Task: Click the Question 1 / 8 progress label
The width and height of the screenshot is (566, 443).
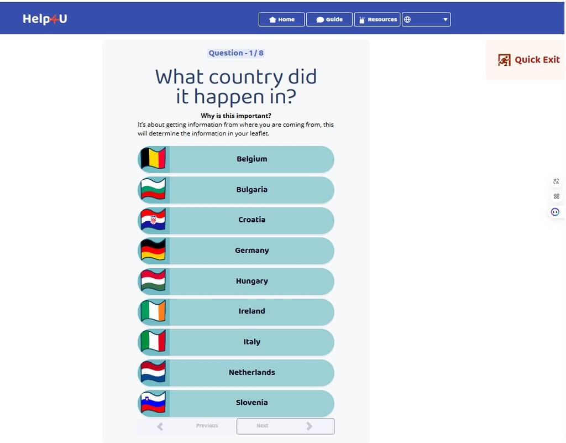Action: coord(236,53)
